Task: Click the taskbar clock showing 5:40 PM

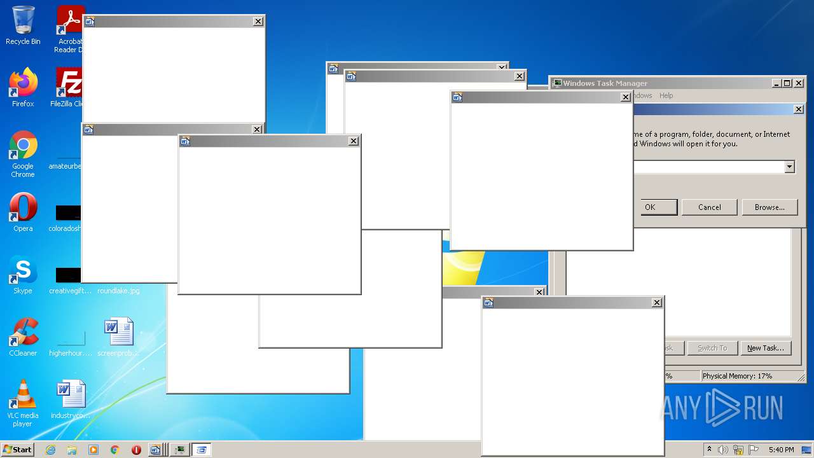Action: (781, 450)
